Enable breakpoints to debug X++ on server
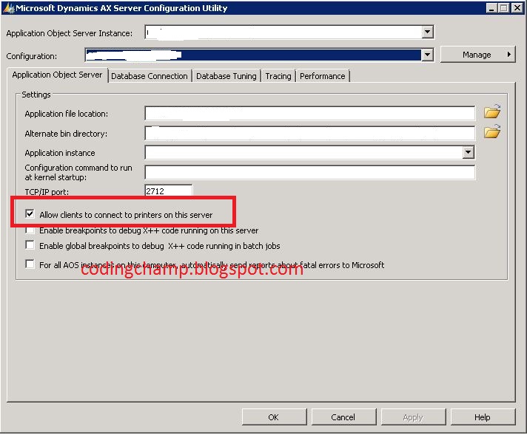 [30, 230]
